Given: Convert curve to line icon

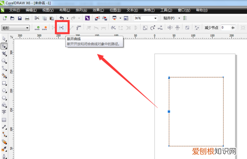Looking at the screenshot, I should pos(71,28).
